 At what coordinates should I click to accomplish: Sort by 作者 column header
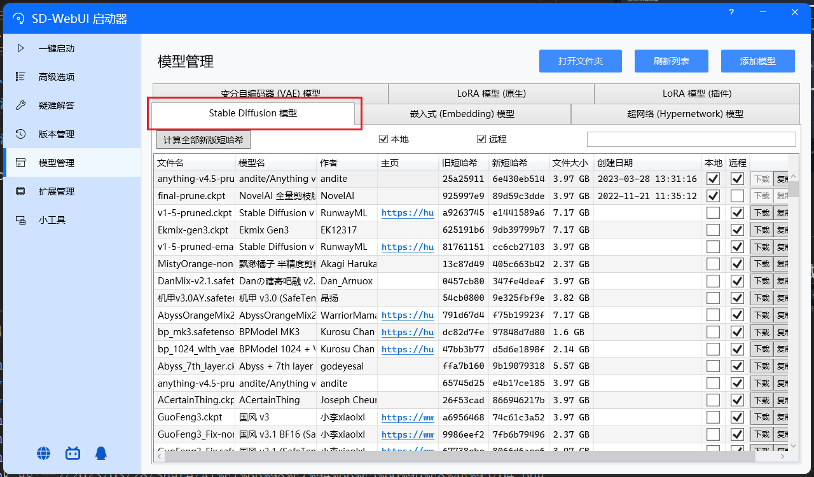(347, 163)
